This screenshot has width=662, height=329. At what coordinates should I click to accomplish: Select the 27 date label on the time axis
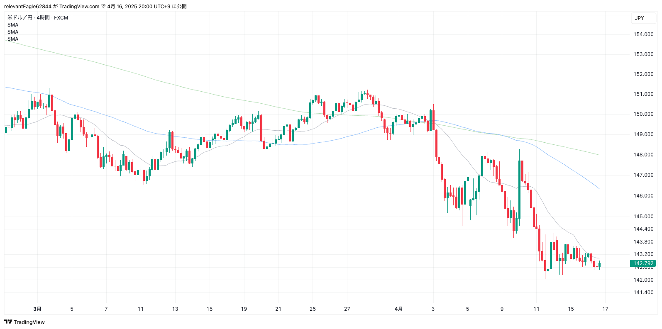[347, 309]
